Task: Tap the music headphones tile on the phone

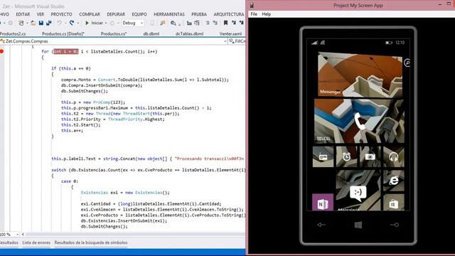Action: tap(393, 156)
